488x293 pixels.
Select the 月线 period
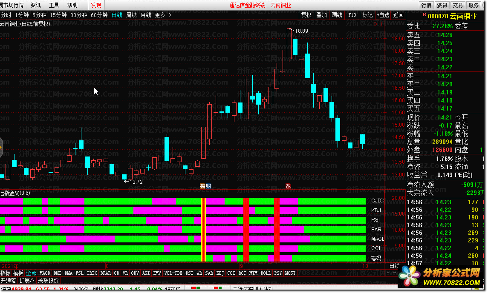146,15
